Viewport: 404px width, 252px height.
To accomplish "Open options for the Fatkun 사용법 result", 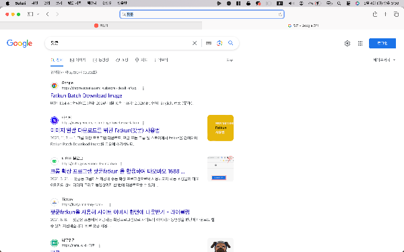I will [x=143, y=123].
